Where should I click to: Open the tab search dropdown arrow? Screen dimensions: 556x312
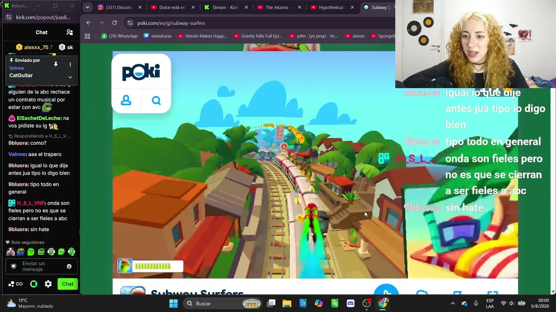click(x=87, y=7)
